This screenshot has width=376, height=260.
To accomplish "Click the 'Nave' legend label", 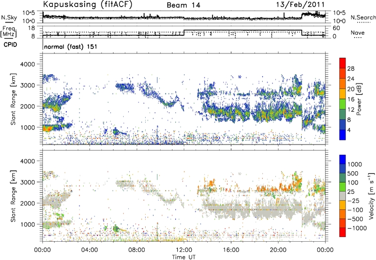I will click(358, 32).
